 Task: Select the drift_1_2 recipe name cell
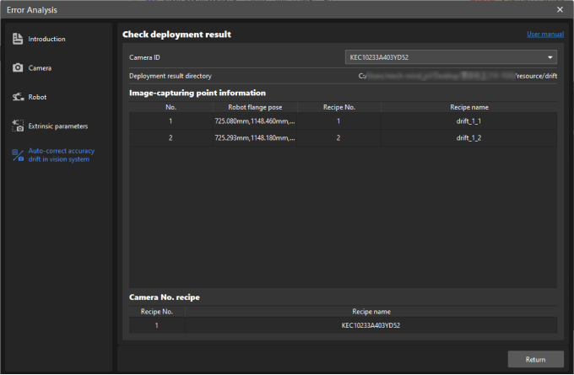click(x=469, y=138)
